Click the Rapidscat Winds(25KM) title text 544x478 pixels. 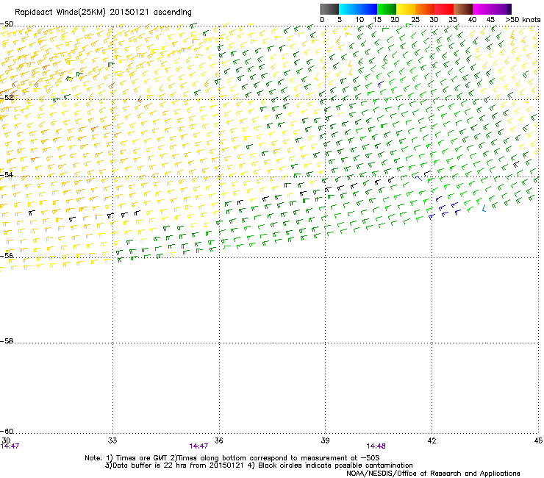tap(103, 13)
